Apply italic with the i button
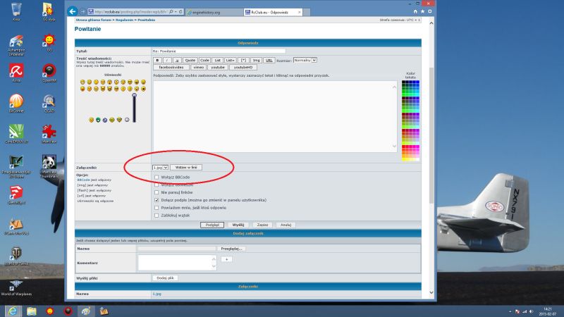The width and height of the screenshot is (564, 317). 167,61
